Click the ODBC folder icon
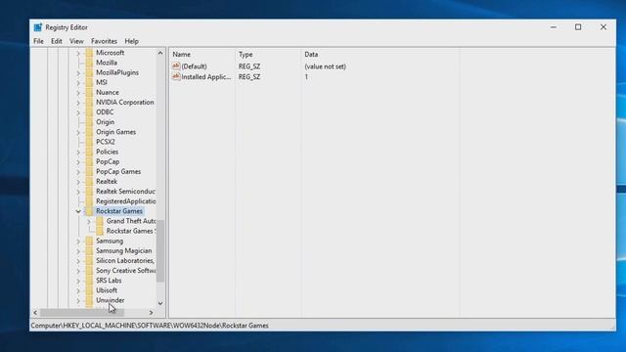The height and width of the screenshot is (352, 626). pos(89,112)
